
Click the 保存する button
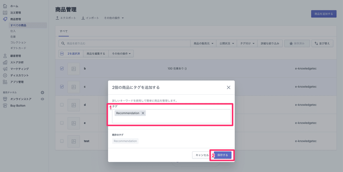(223, 155)
